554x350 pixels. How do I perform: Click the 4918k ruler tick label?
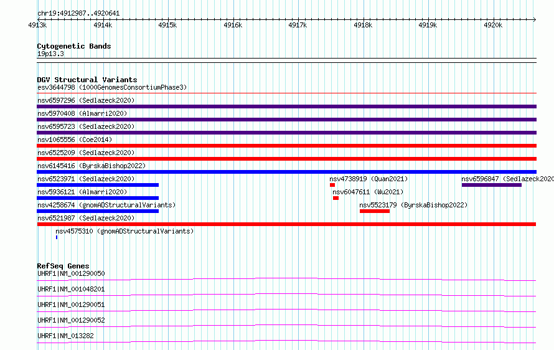[x=363, y=25]
